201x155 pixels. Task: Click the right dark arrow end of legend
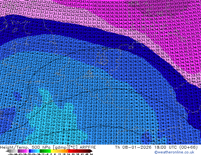[91, 151]
